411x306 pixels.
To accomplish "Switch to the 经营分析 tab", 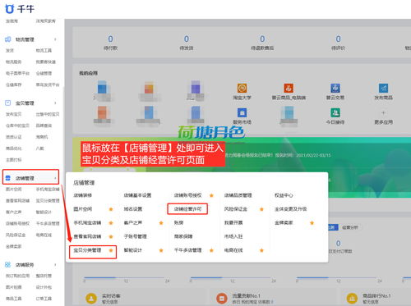I will coord(350,227).
